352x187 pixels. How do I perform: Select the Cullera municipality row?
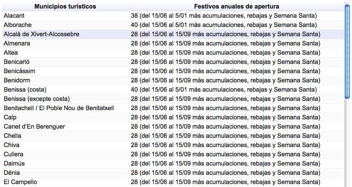point(13,154)
